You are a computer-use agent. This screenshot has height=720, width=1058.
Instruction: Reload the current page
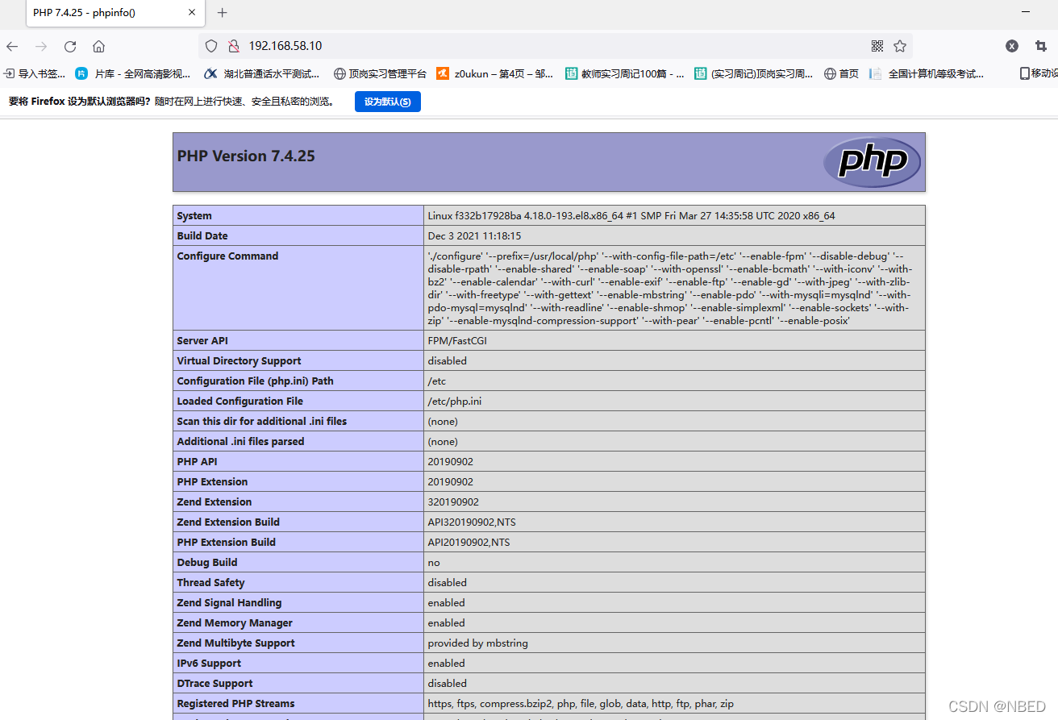tap(70, 46)
